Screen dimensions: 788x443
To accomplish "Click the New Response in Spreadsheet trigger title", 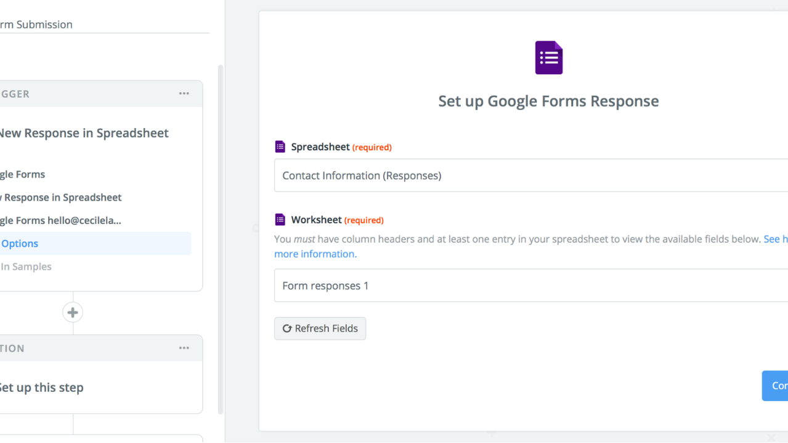I will (x=84, y=133).
